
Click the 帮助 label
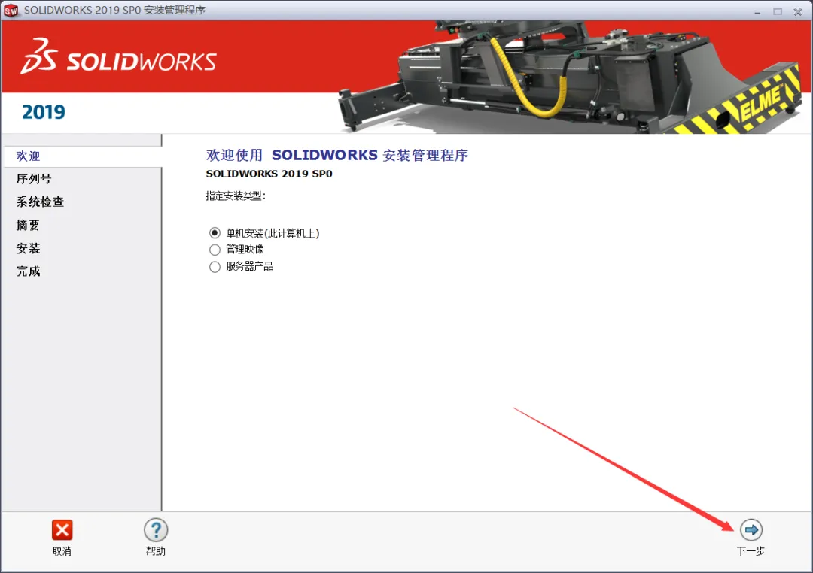click(x=156, y=551)
